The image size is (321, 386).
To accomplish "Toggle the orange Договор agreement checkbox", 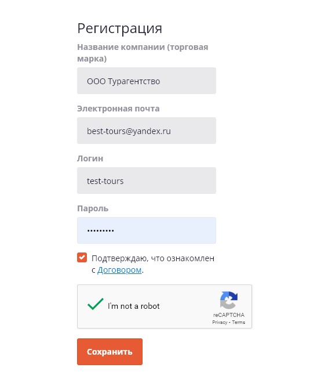I will (82, 258).
